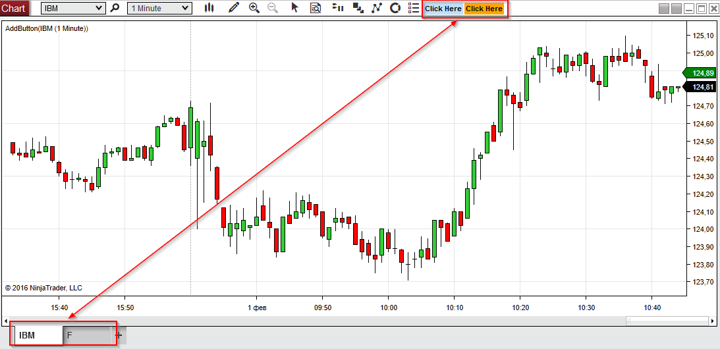Switch to the F tab
This screenshot has height=349, width=720.
87,335
